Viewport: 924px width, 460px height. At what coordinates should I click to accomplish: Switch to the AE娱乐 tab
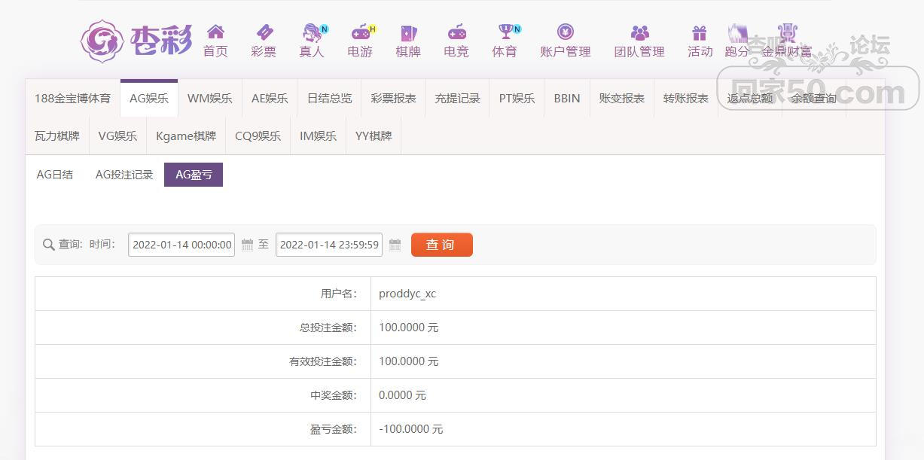(x=270, y=98)
